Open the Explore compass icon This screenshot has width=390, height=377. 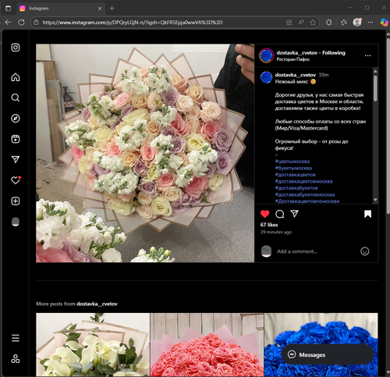pyautogui.click(x=16, y=119)
